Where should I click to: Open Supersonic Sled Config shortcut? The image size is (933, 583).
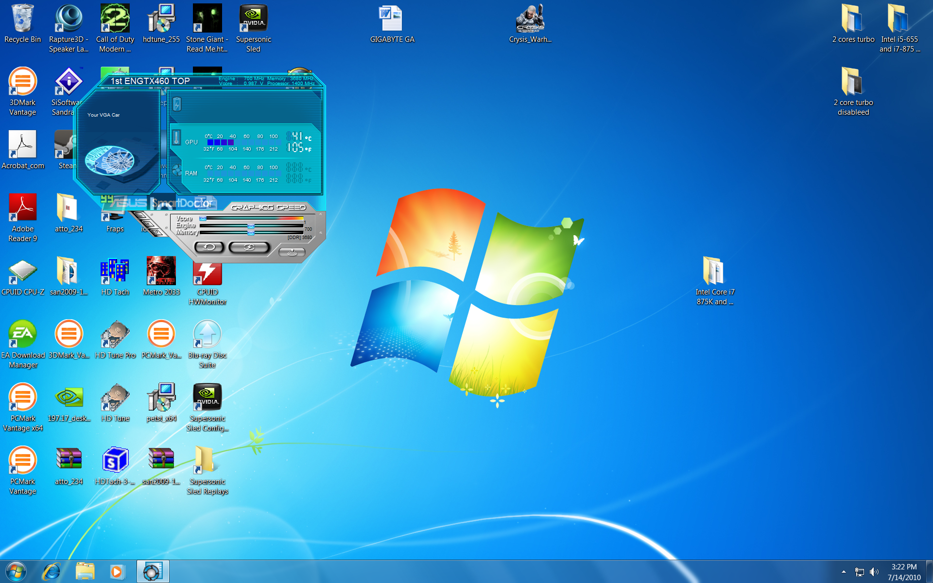coord(207,407)
